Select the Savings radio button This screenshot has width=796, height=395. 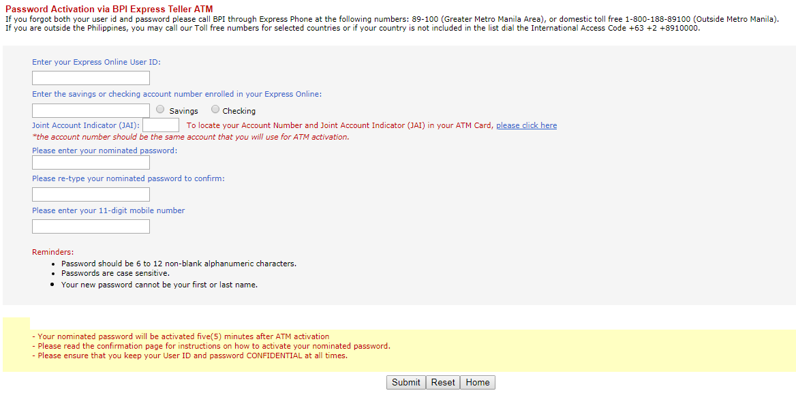pyautogui.click(x=159, y=110)
